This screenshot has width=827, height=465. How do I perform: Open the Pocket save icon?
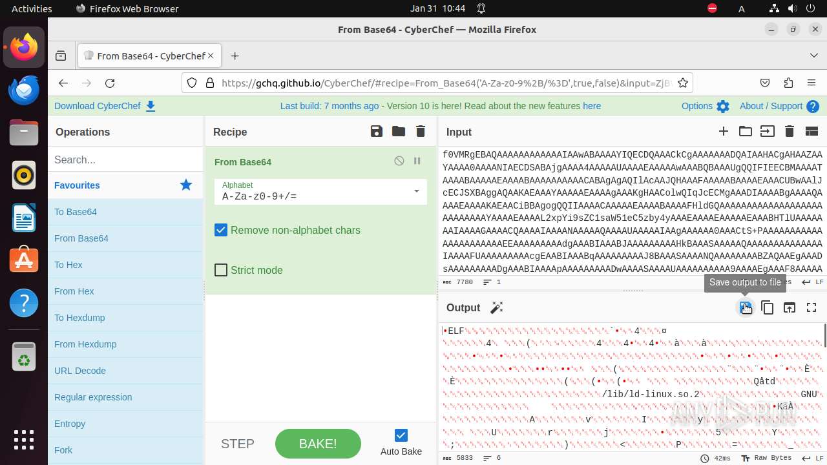(x=765, y=83)
